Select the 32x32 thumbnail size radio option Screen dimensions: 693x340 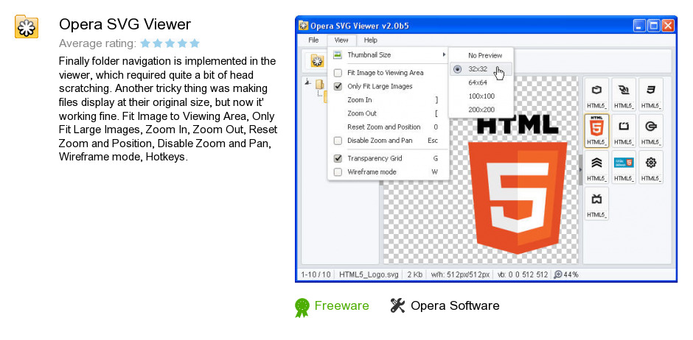(457, 69)
